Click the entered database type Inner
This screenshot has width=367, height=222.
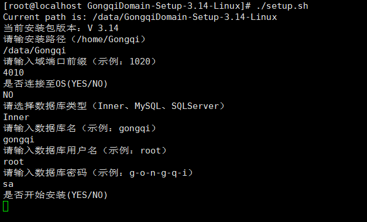(16, 117)
